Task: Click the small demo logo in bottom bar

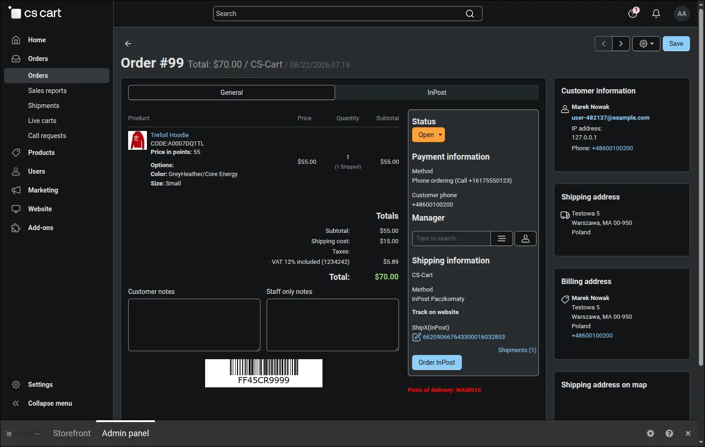Action: tap(23, 433)
